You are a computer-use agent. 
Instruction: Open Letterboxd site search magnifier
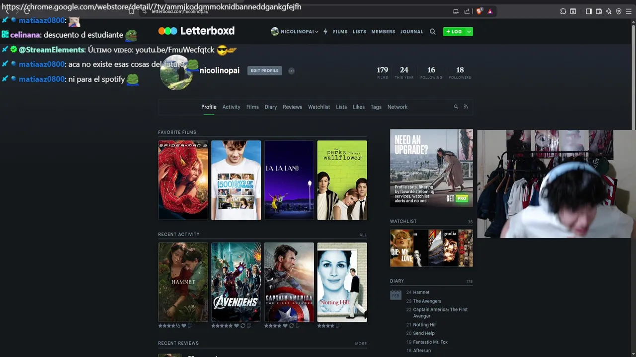point(432,31)
